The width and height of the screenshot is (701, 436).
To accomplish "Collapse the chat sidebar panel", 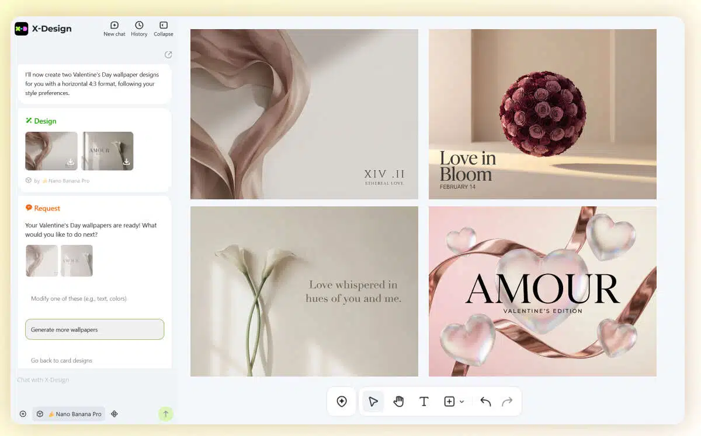I will point(164,29).
